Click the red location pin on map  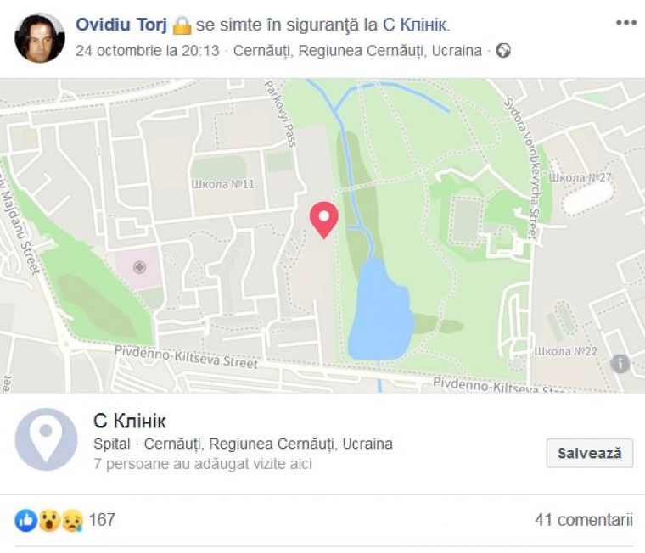[324, 220]
